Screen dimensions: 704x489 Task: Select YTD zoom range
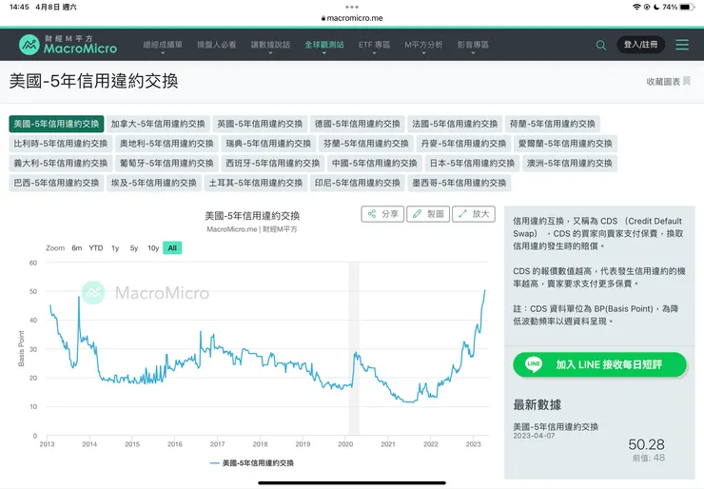[x=96, y=248]
